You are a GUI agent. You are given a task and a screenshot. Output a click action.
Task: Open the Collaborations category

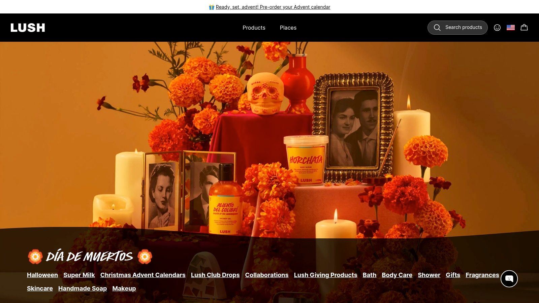click(267, 275)
